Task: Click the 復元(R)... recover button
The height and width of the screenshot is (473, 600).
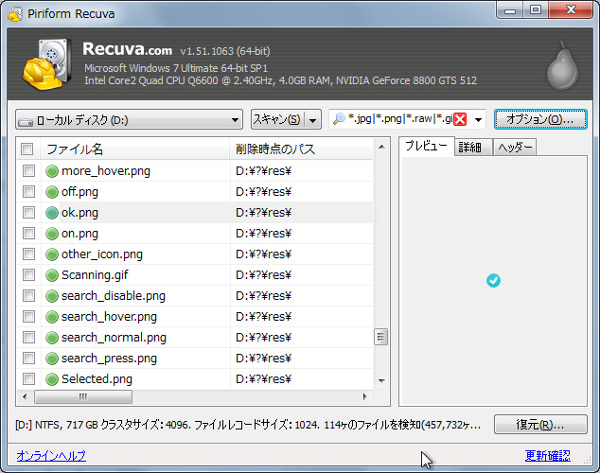Action: (540, 425)
